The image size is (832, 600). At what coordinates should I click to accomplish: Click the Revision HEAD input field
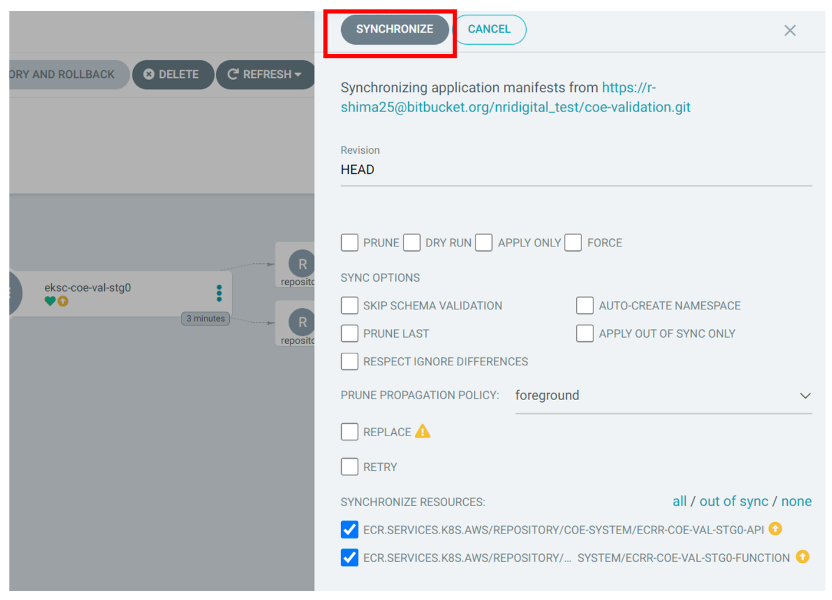pos(575,170)
